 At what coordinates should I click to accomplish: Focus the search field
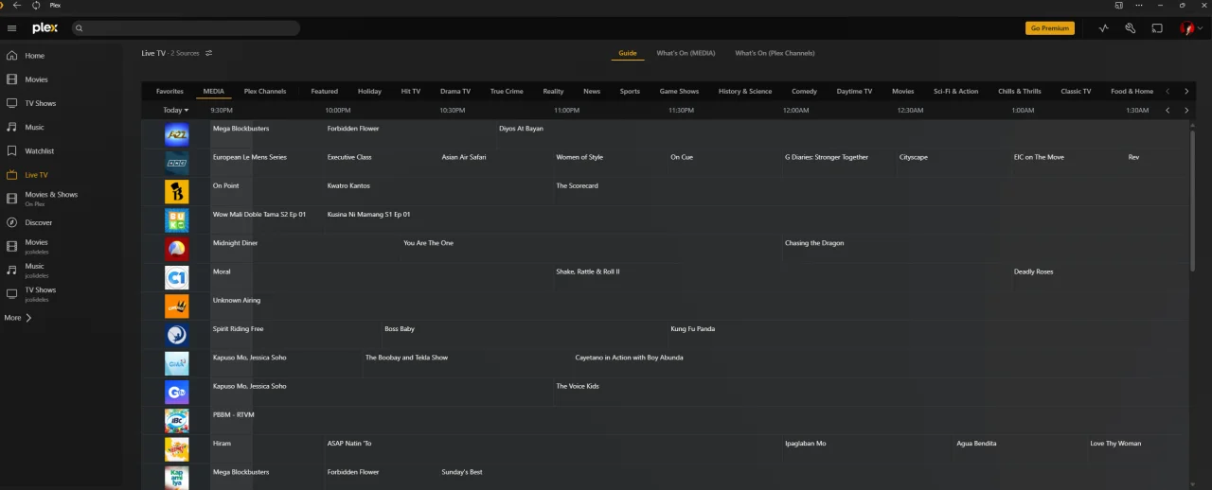pyautogui.click(x=186, y=28)
